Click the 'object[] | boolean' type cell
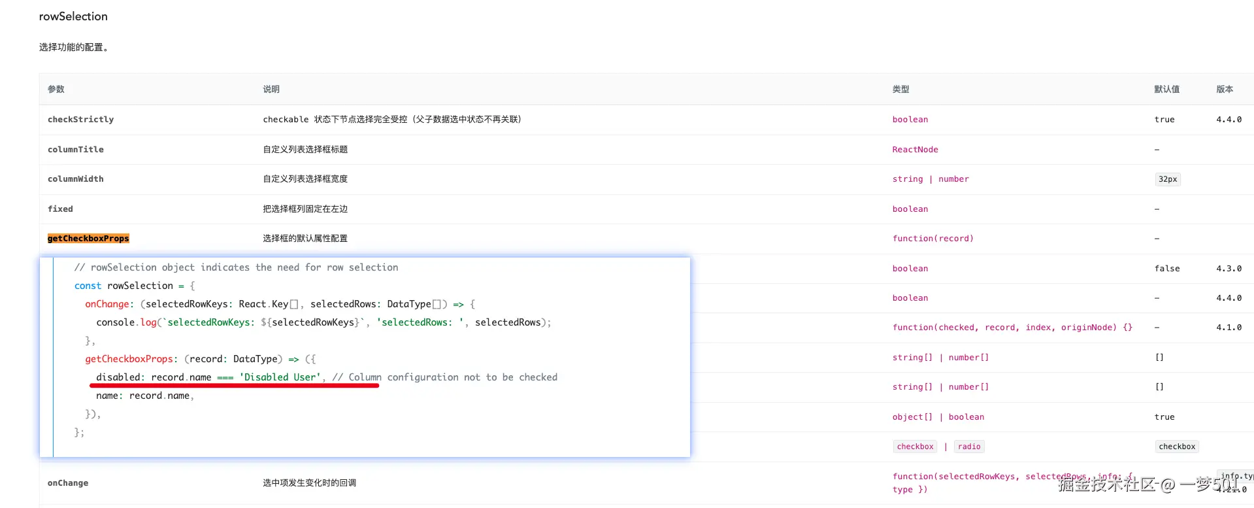The image size is (1254, 508). click(x=938, y=417)
